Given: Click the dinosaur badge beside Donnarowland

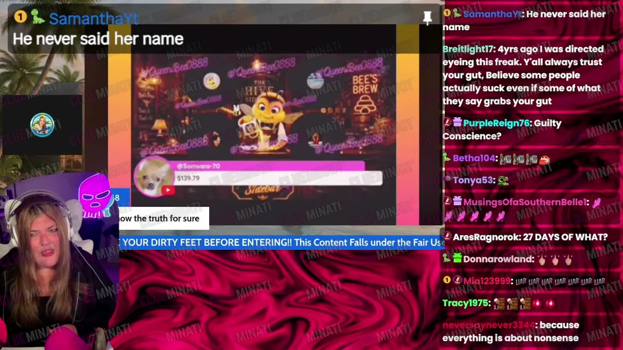Looking at the screenshot, I should 447,259.
